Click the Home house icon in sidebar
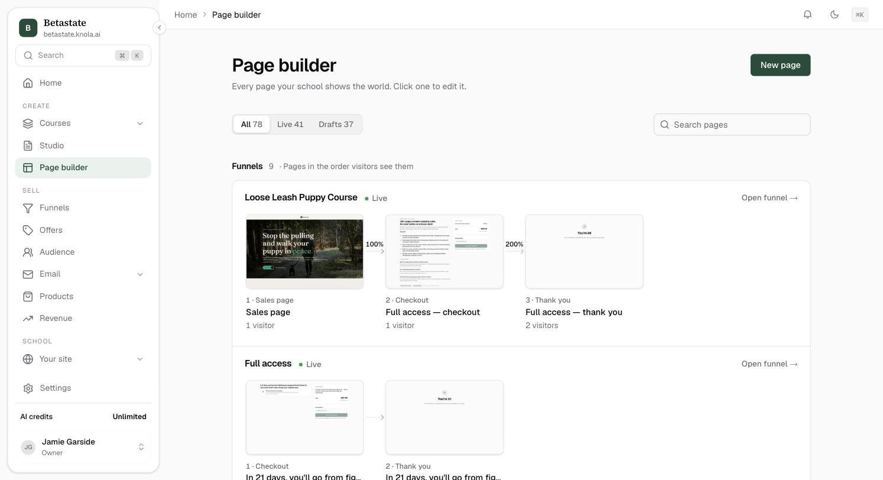883x480 pixels. click(28, 83)
